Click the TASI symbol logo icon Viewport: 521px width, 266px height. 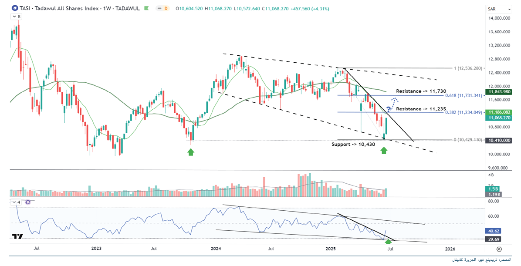pos(15,8)
